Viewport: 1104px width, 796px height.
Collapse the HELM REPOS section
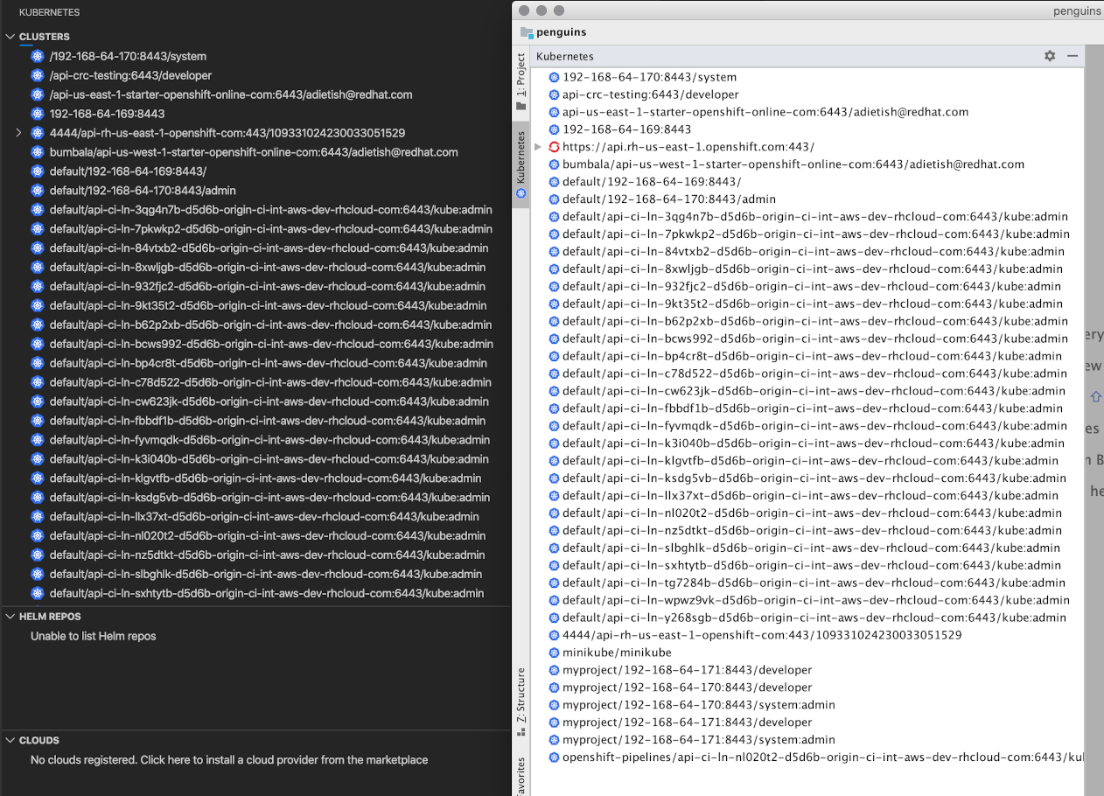[10, 617]
